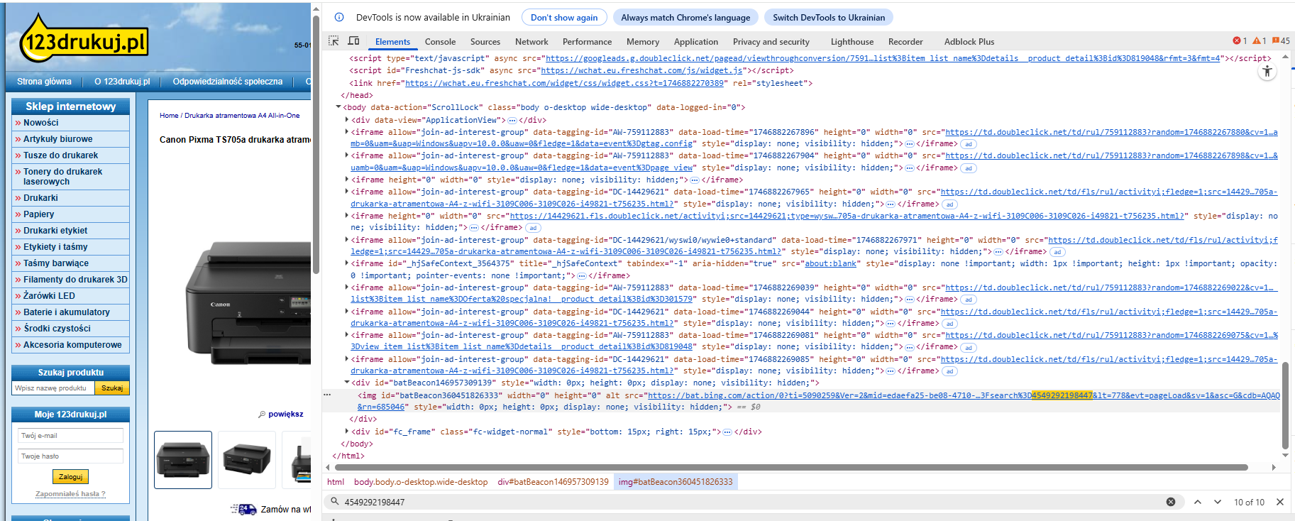1295x521 pixels.
Task: Select the first printer thumbnail
Action: pos(183,460)
